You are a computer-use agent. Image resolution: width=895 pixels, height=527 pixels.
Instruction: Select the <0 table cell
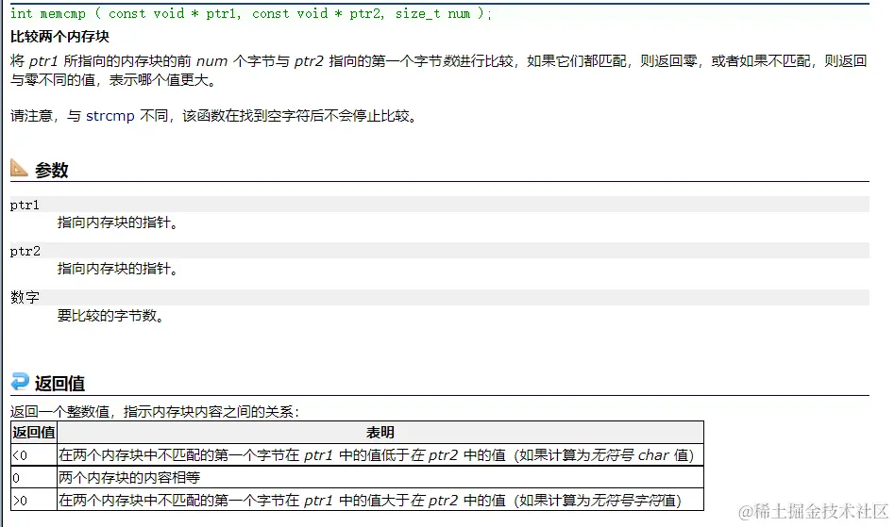pyautogui.click(x=34, y=455)
